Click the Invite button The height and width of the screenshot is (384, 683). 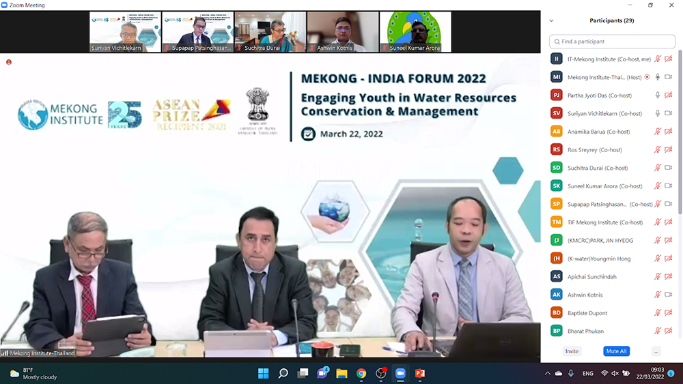tap(572, 351)
